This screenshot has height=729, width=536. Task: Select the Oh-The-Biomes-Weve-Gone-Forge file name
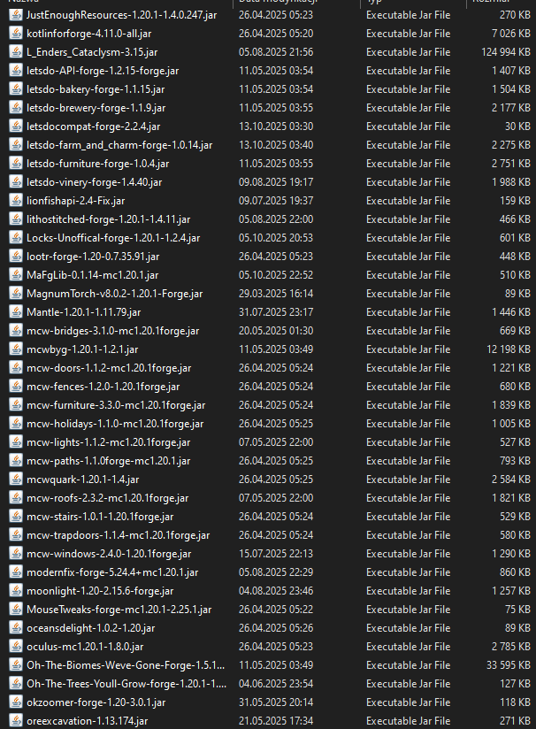[126, 665]
